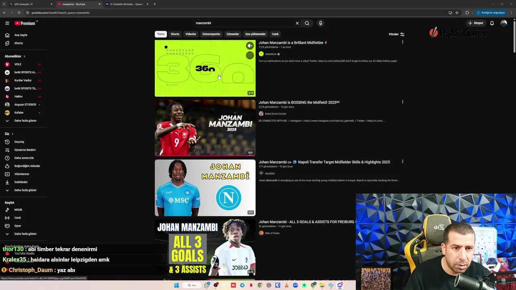Open the notifications bell
The width and height of the screenshot is (516, 290).
pos(492,23)
